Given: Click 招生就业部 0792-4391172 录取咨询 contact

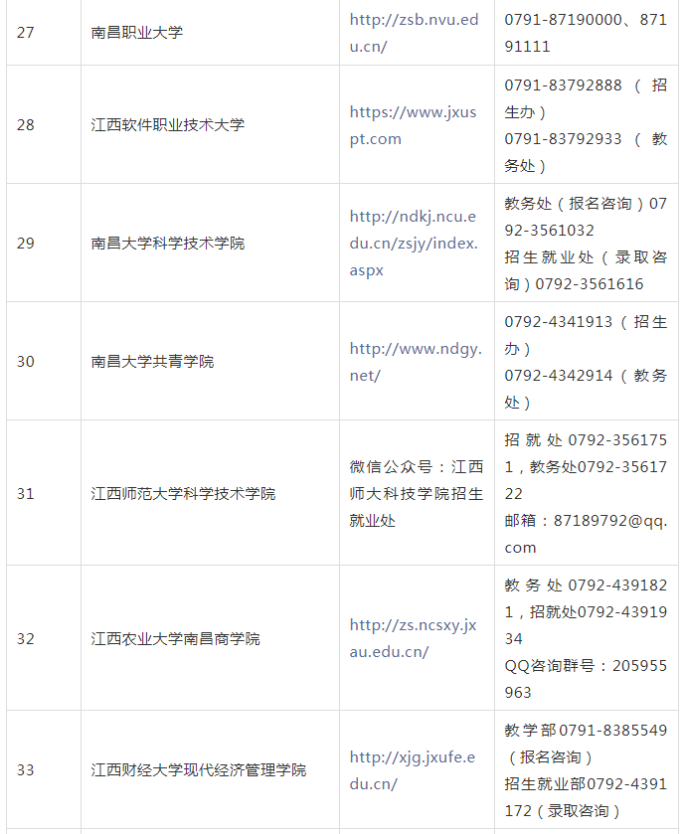Looking at the screenshot, I should (x=586, y=797).
